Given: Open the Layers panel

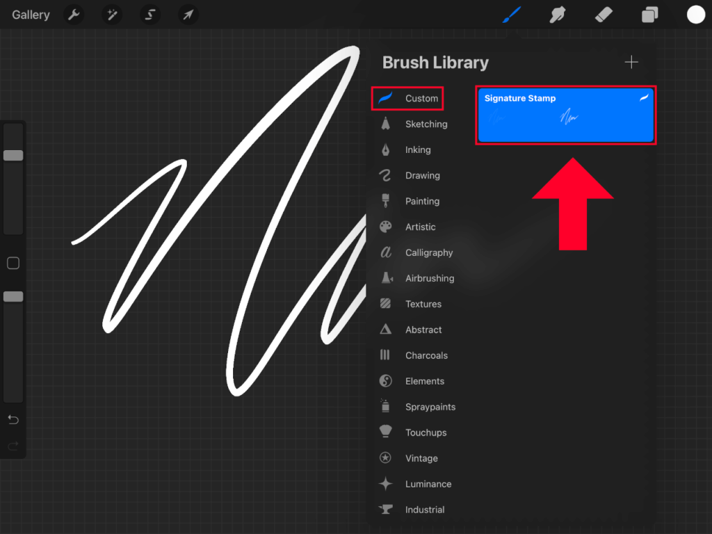Looking at the screenshot, I should 649,14.
